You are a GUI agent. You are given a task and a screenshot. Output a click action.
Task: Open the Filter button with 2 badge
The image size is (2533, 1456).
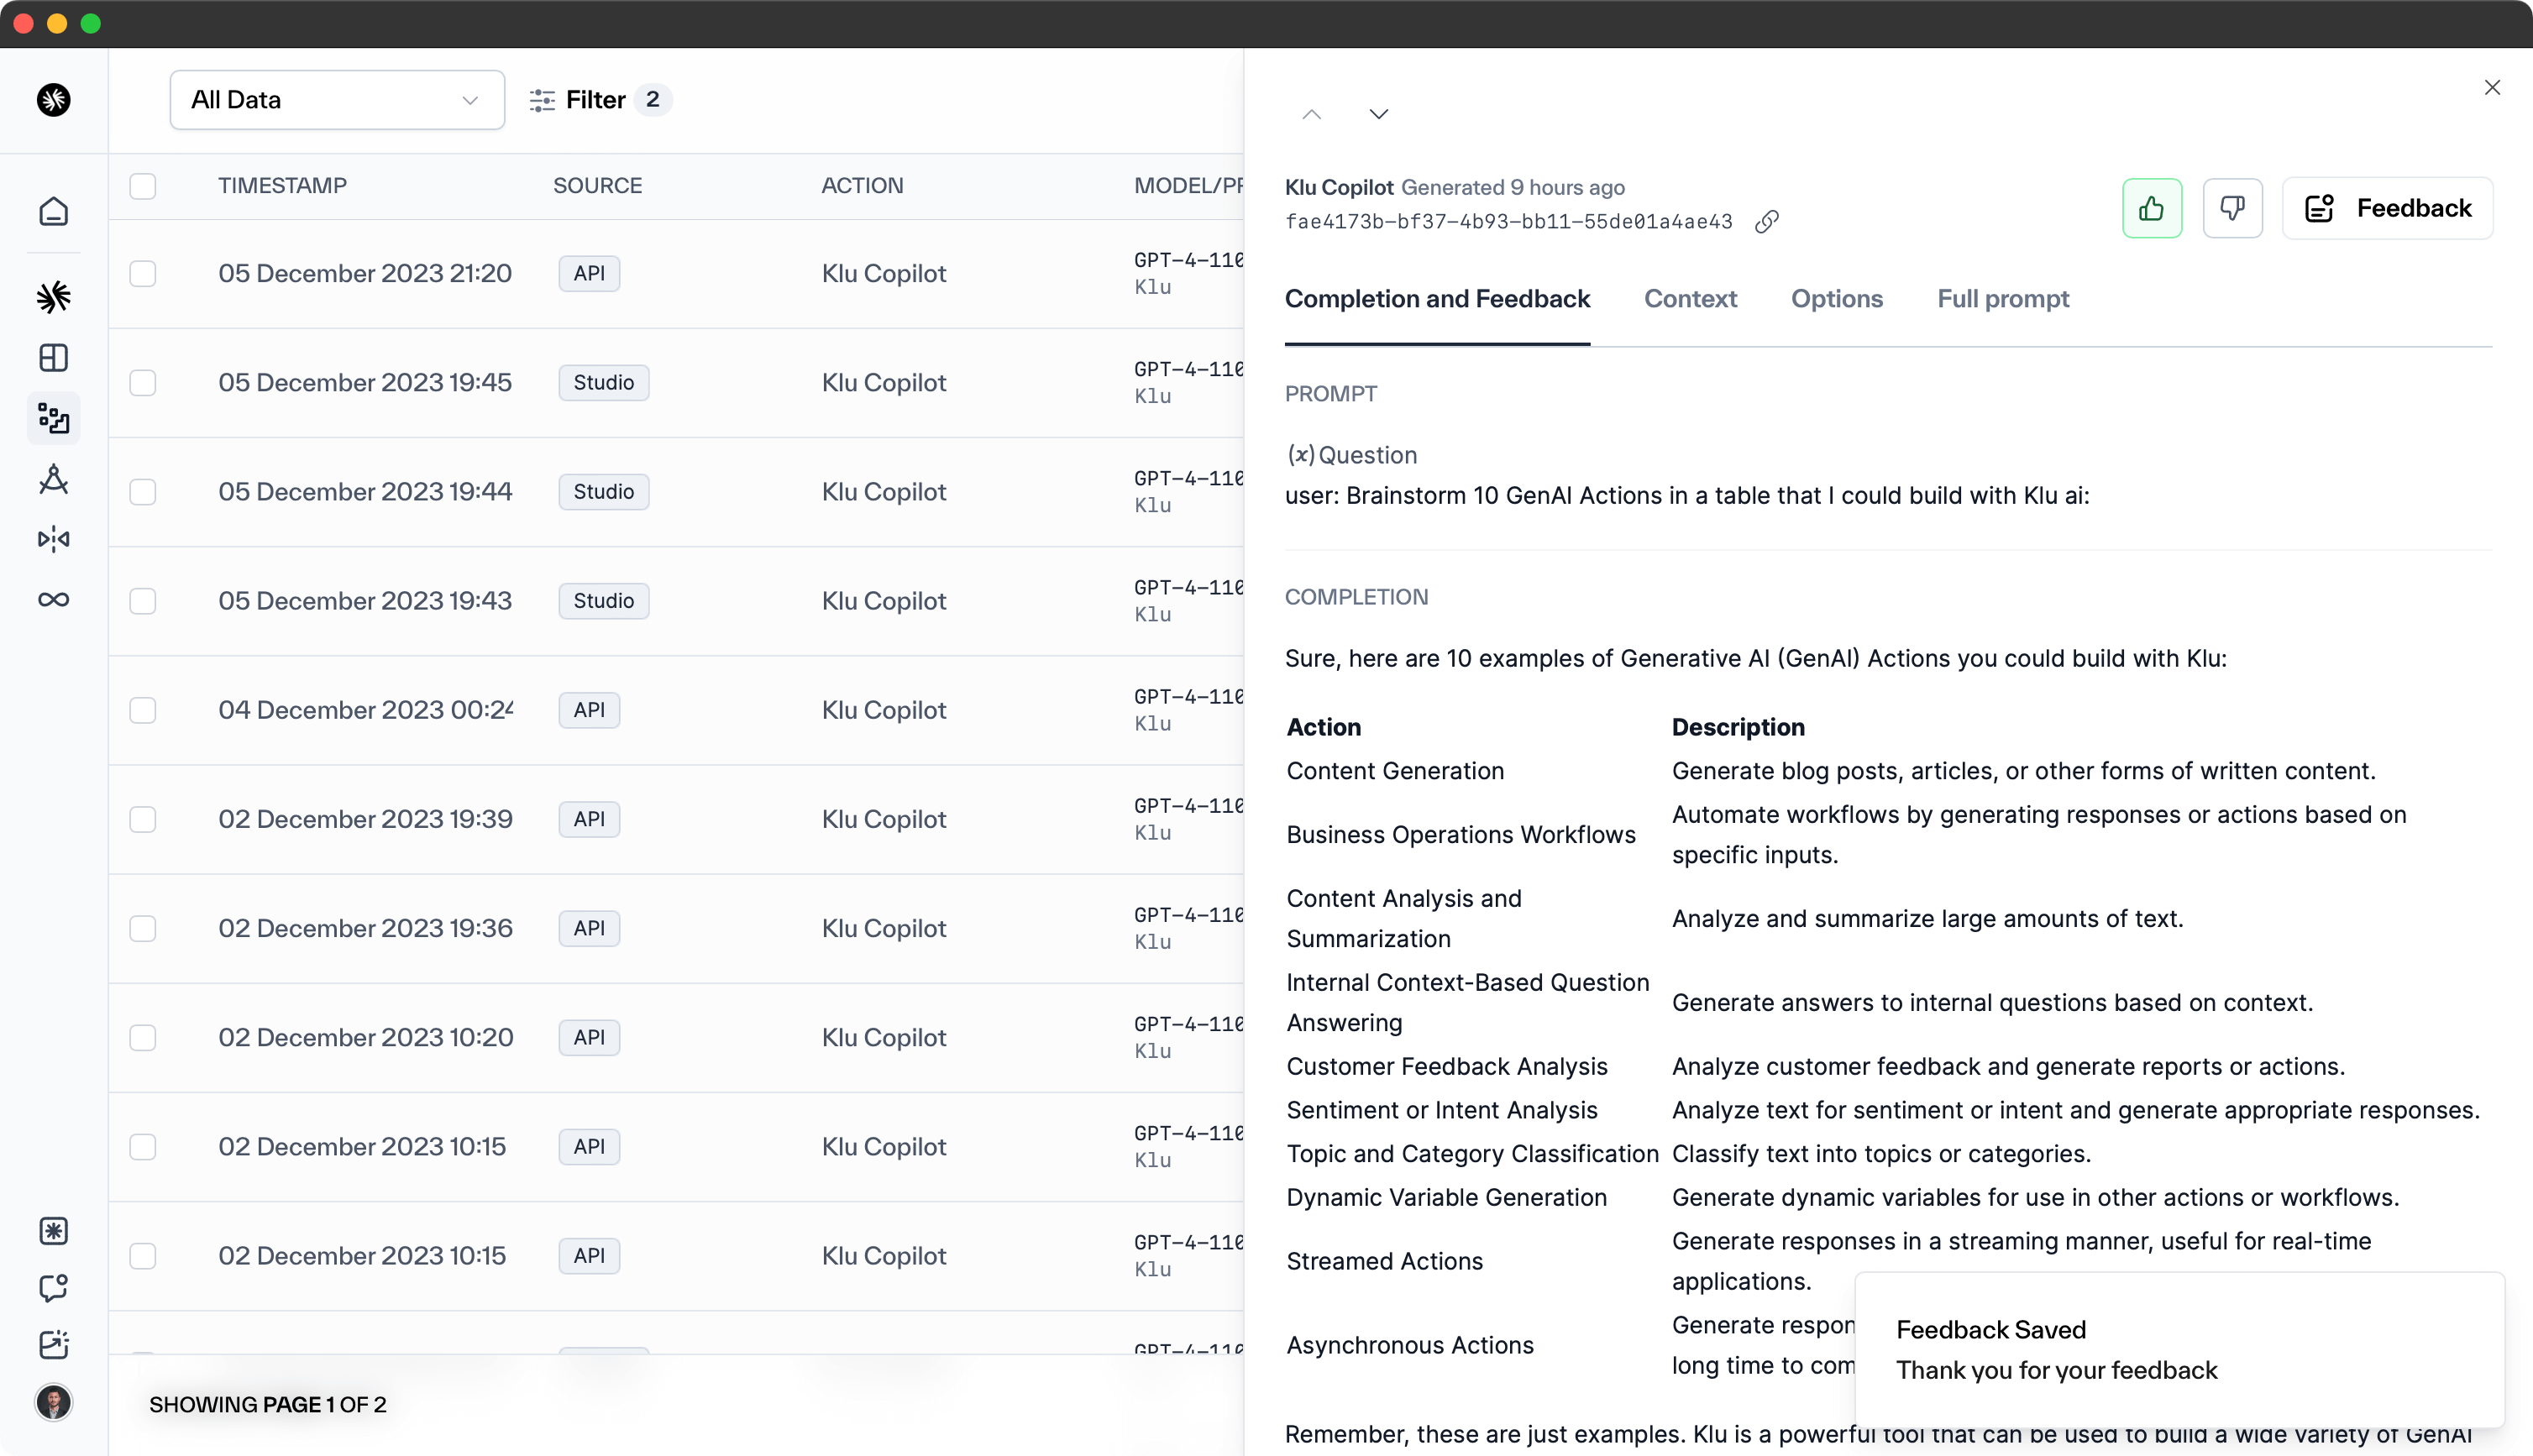599,100
